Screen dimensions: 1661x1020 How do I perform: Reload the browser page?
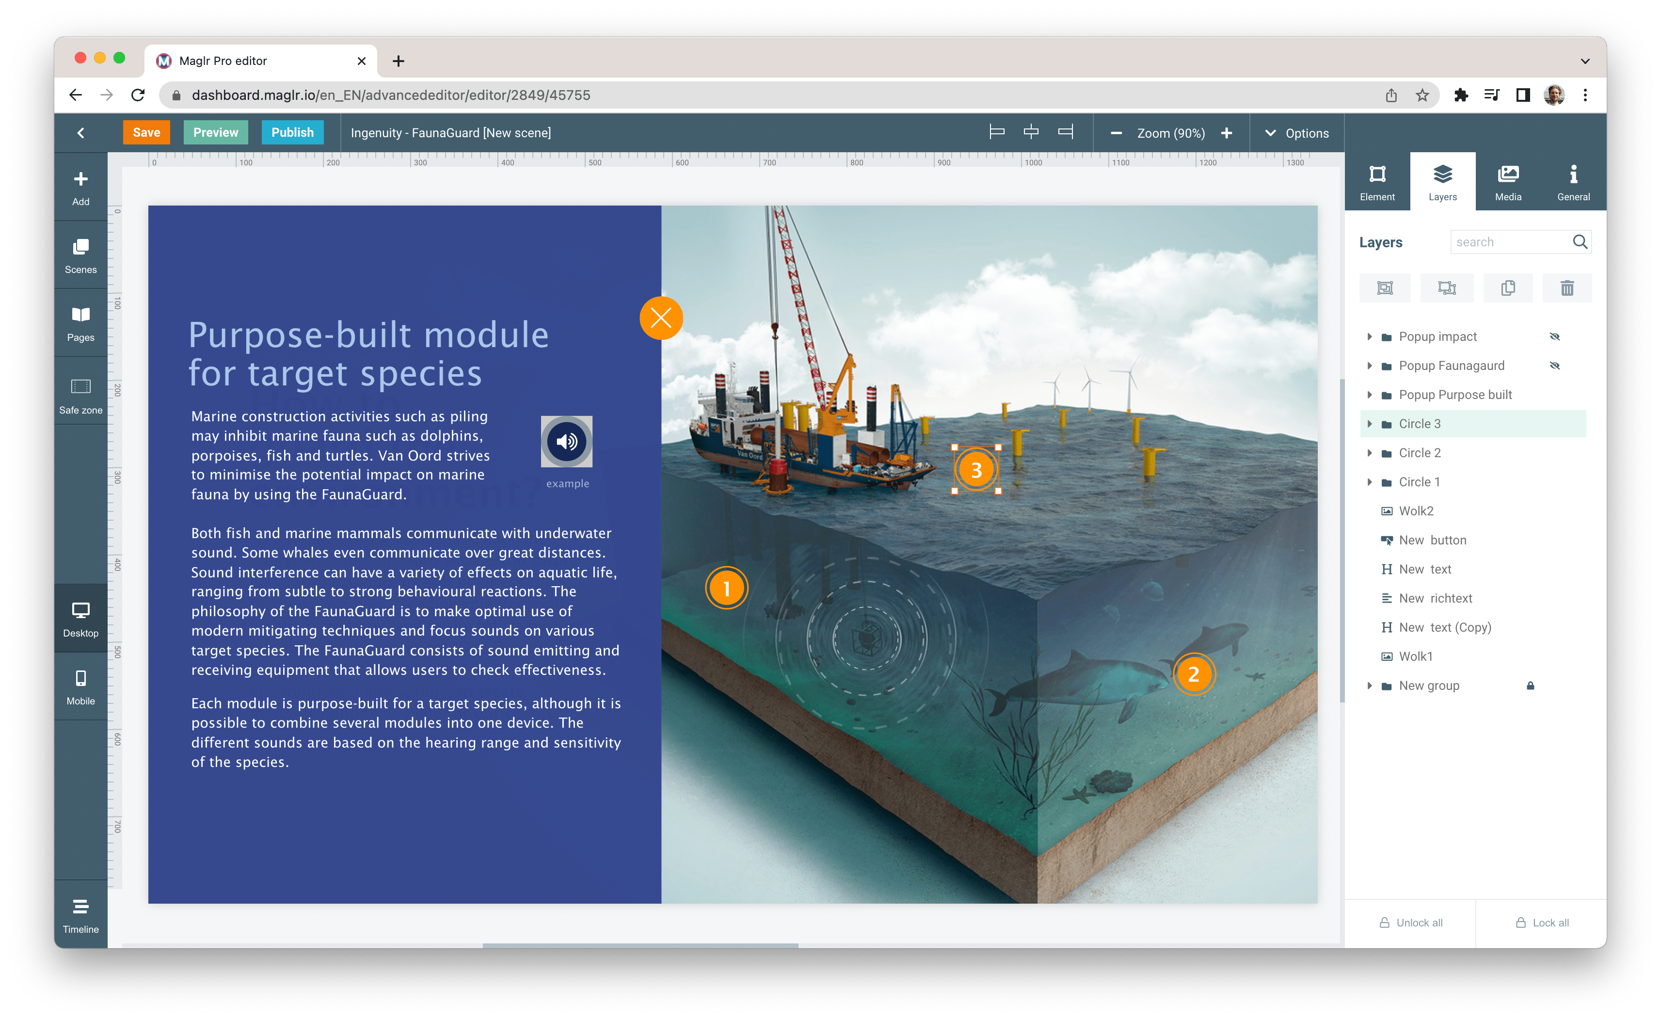click(x=138, y=95)
